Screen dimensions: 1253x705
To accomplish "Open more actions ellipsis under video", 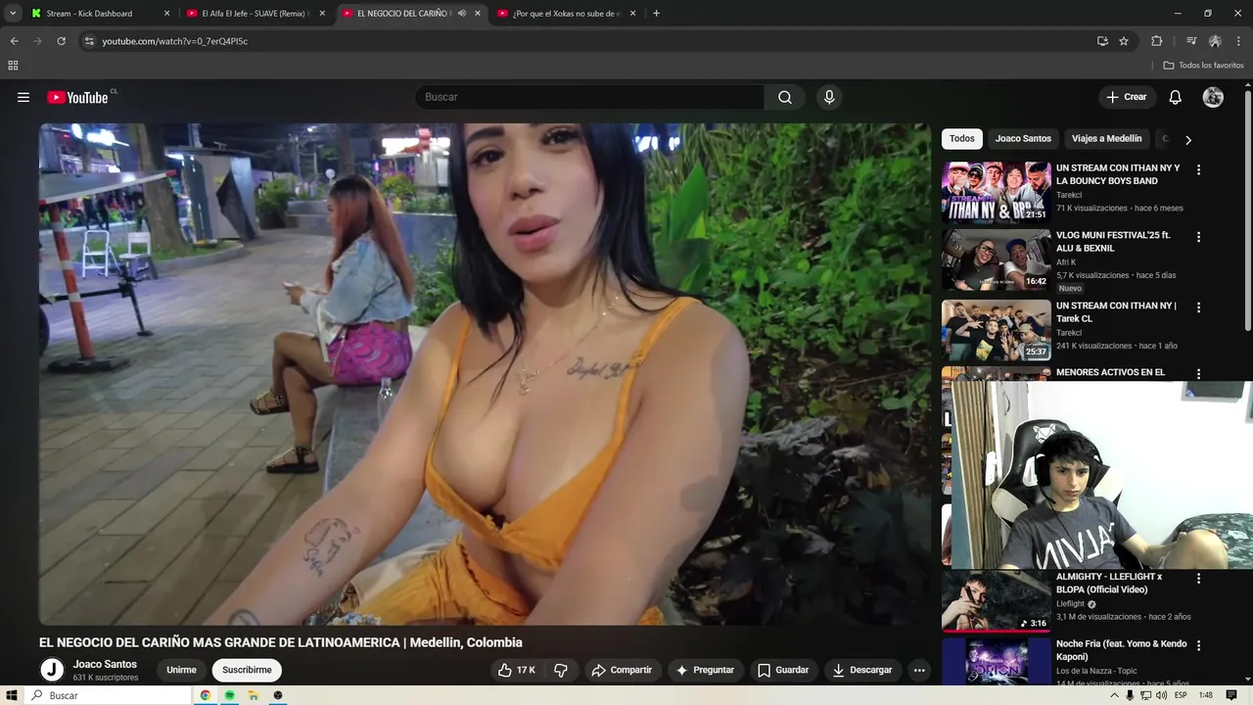I will (x=918, y=670).
